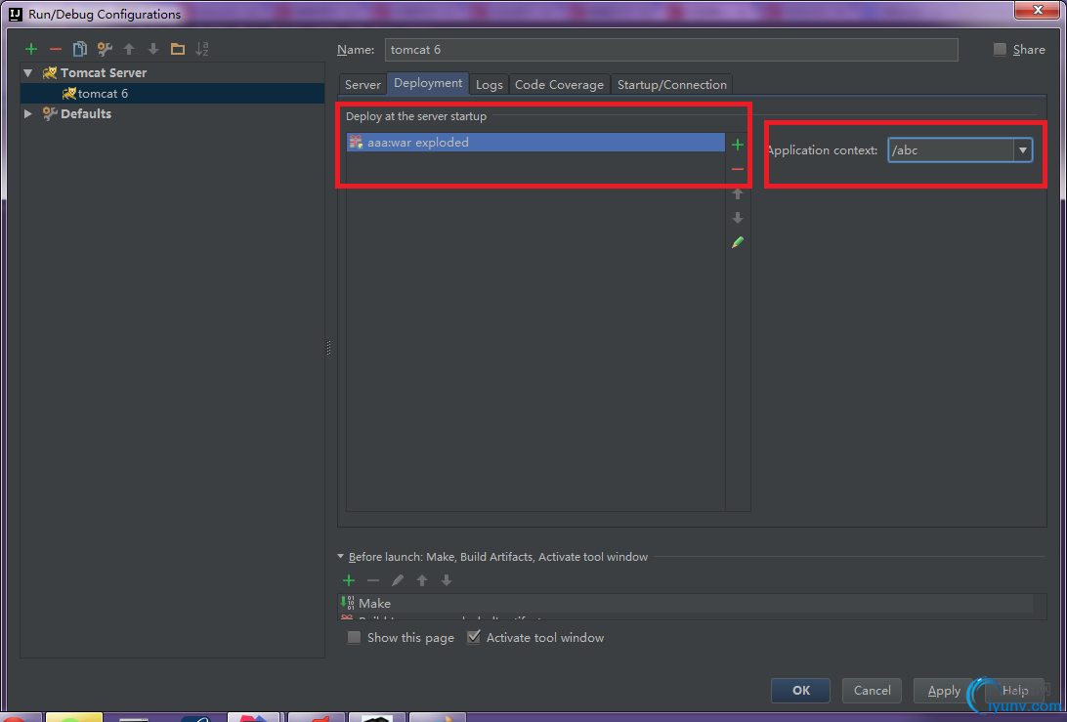The height and width of the screenshot is (722, 1067).
Task: Focus the Name field containing tomcat 6
Action: pyautogui.click(x=671, y=50)
